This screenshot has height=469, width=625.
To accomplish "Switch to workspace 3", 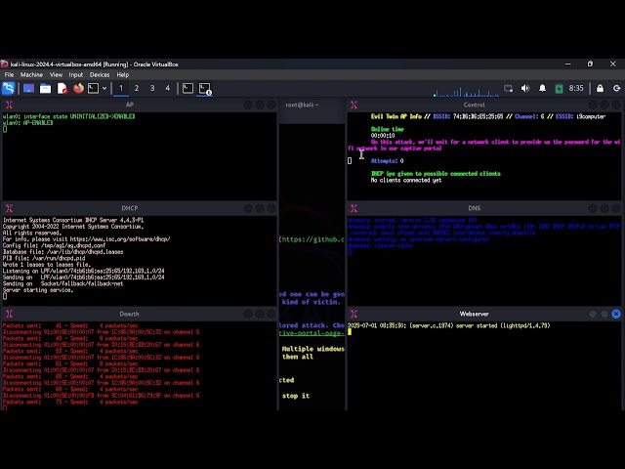I will (x=152, y=88).
